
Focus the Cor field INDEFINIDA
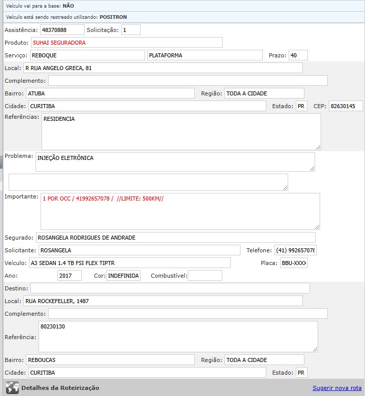point(123,275)
